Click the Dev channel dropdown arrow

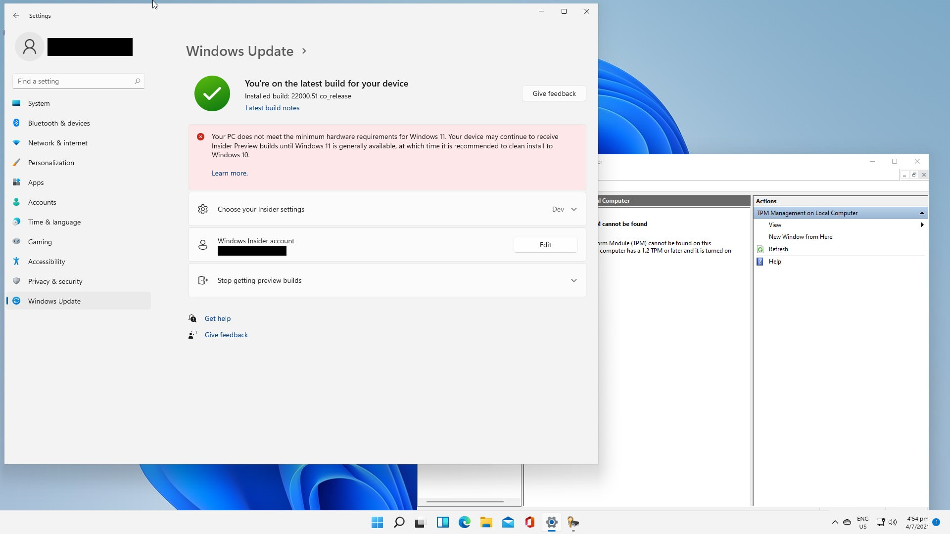(574, 209)
